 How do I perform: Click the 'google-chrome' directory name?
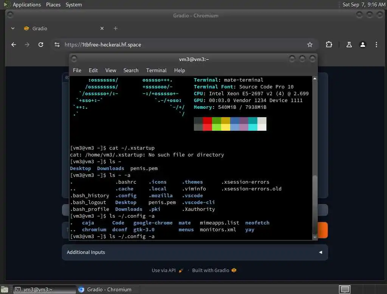coord(153,223)
